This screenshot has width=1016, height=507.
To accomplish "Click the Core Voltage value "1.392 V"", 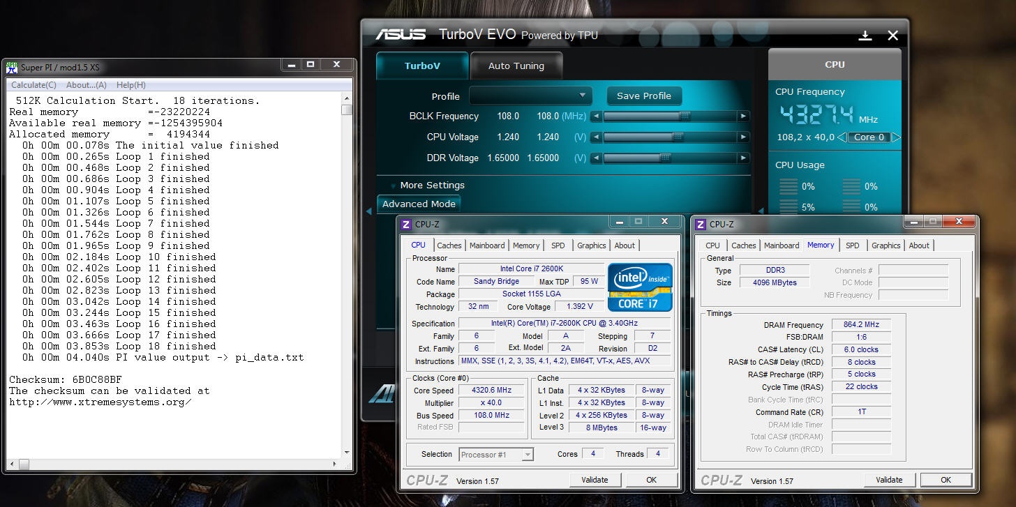I will [580, 307].
